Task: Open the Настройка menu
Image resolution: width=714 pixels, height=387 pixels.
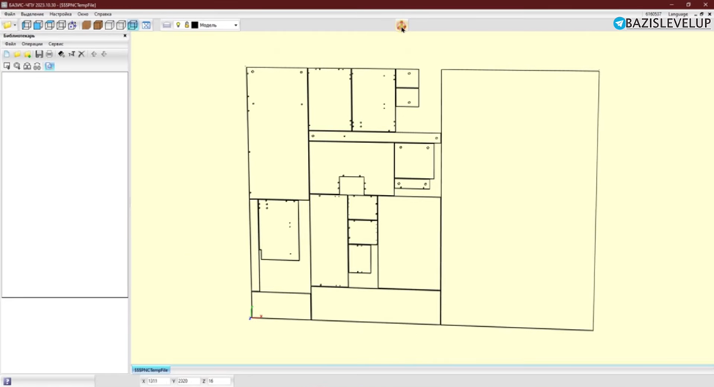Action: point(61,14)
